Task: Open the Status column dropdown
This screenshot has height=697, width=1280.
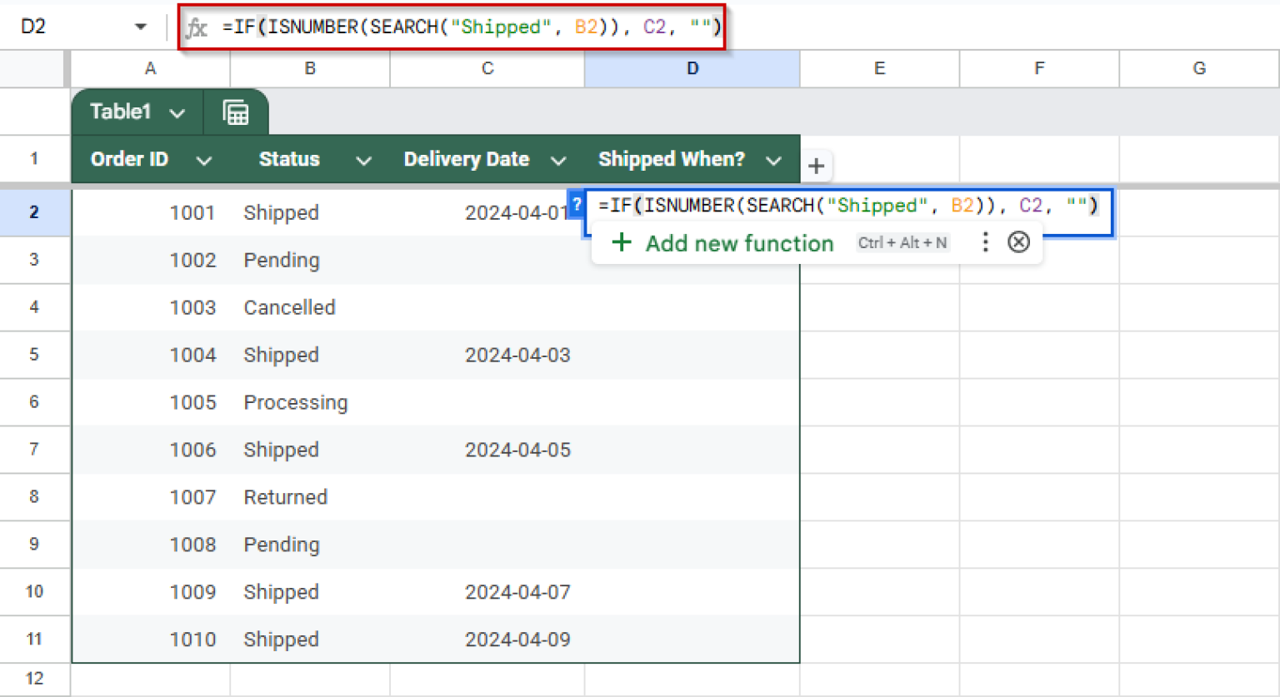Action: [x=362, y=159]
